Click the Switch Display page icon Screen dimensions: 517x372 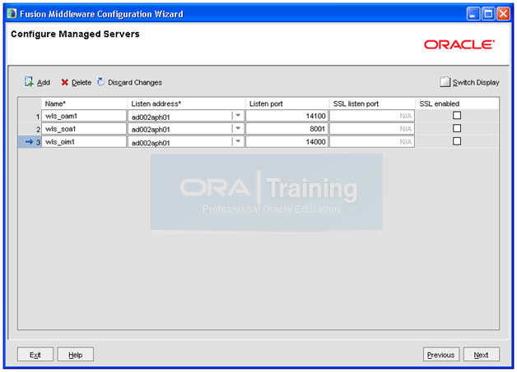pyautogui.click(x=445, y=82)
